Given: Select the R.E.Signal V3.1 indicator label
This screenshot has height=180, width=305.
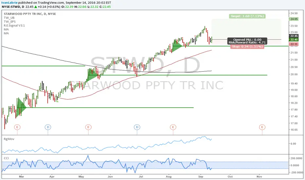Looking at the screenshot, I should tap(14, 26).
